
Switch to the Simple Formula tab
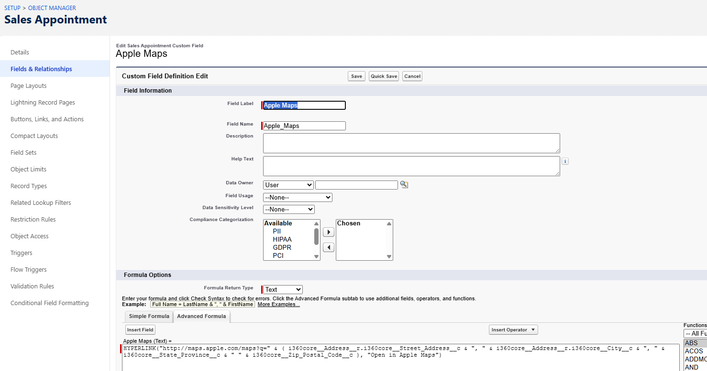click(149, 316)
